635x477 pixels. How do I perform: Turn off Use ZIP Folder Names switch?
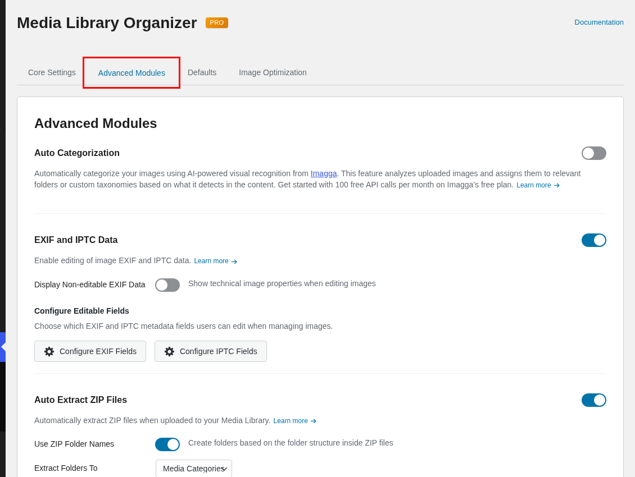(167, 444)
